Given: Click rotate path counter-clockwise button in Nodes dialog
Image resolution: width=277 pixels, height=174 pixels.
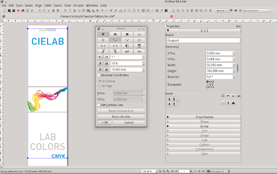Looking at the screenshot, I should coord(100,57).
